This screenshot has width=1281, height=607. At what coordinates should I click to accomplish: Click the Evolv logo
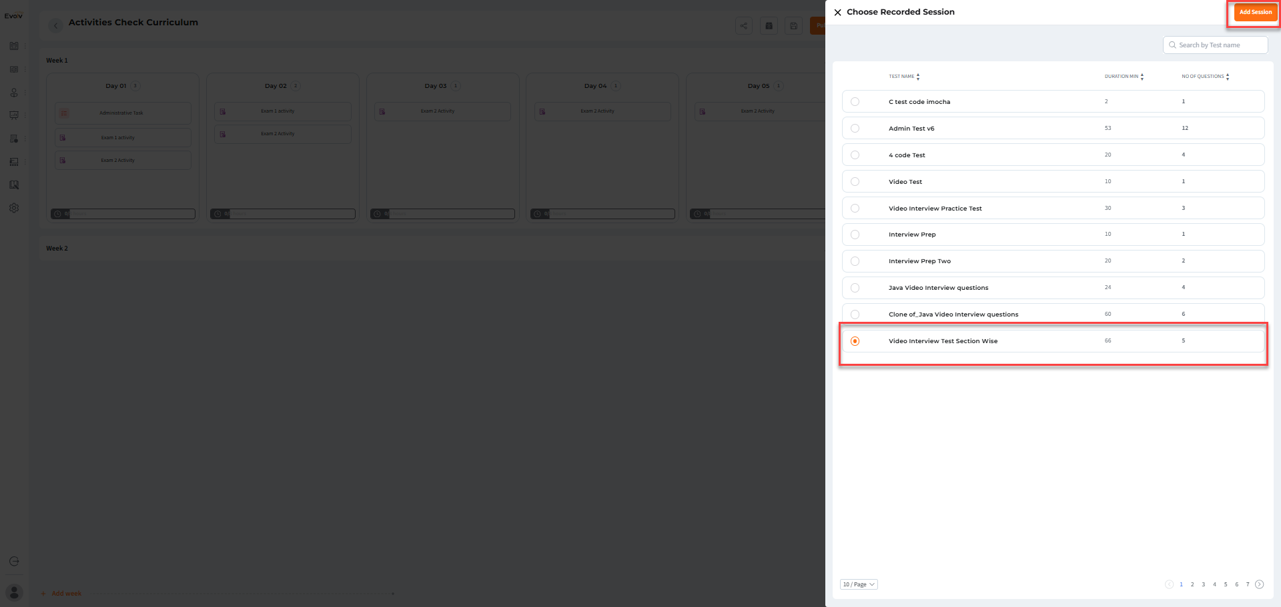(x=13, y=15)
